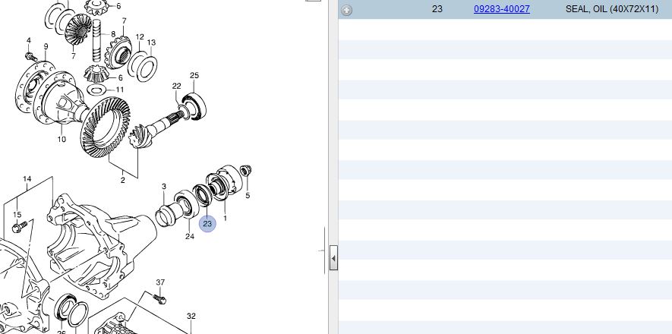Screen dimensions: 672x334
Task: Collapse the diagram panel with splitter arrow
Action: click(333, 258)
